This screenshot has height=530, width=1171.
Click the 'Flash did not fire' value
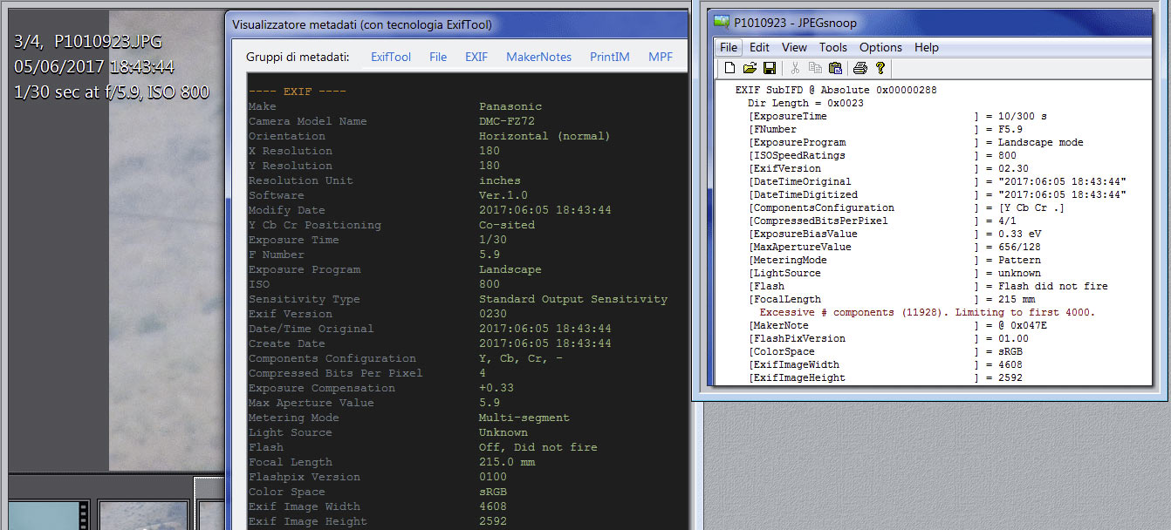coord(1053,286)
